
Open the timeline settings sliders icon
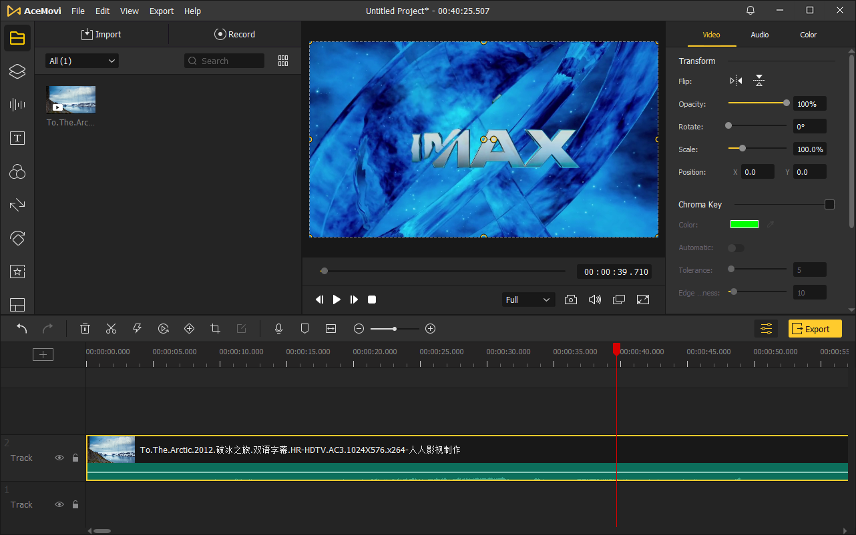(766, 328)
